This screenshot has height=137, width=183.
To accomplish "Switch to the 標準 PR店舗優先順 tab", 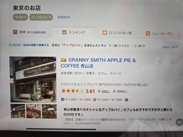I will 29,32.
